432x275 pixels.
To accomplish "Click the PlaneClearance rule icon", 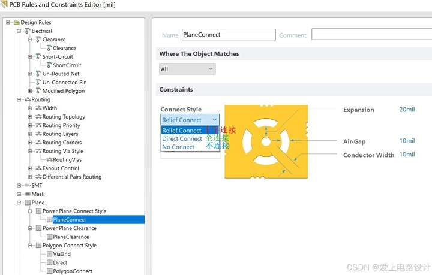I will [49, 237].
